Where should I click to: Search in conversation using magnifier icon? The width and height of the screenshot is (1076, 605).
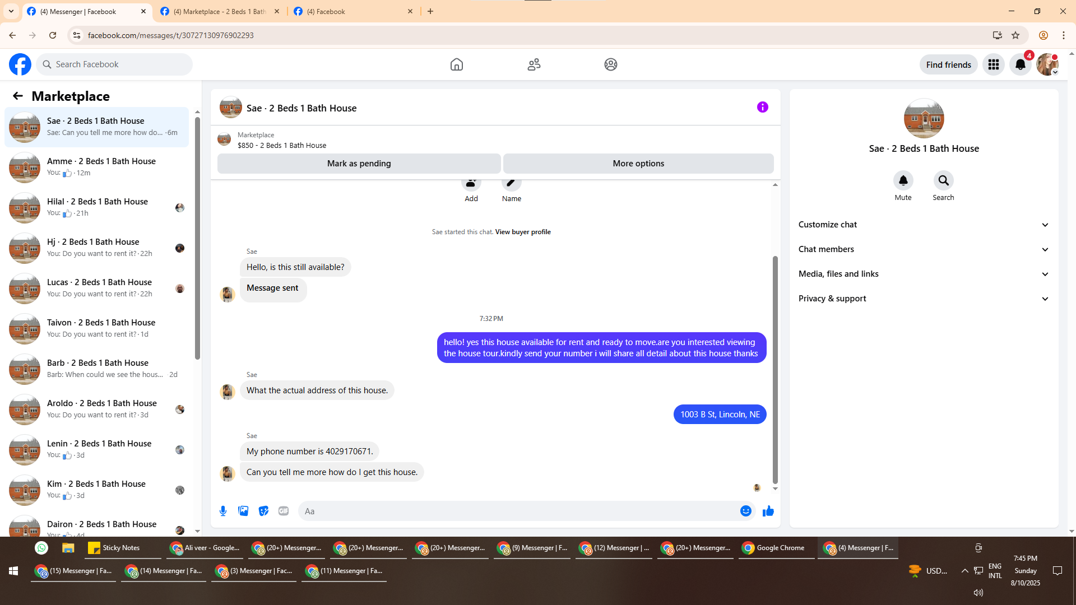click(943, 181)
